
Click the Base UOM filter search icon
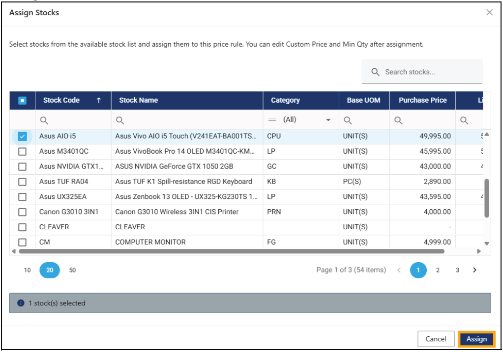(x=348, y=120)
